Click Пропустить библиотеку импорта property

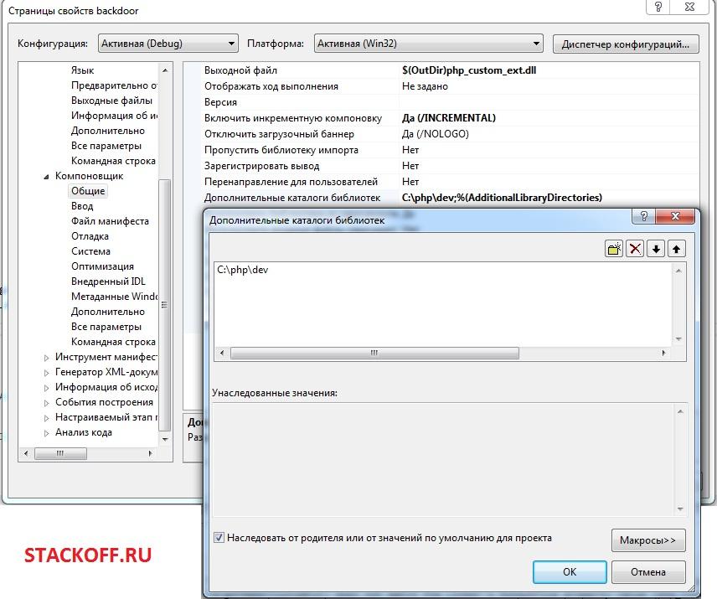pos(281,151)
